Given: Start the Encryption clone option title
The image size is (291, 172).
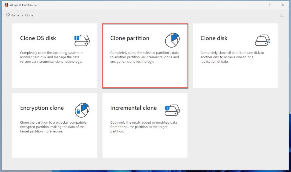Looking at the screenshot, I should (x=42, y=108).
